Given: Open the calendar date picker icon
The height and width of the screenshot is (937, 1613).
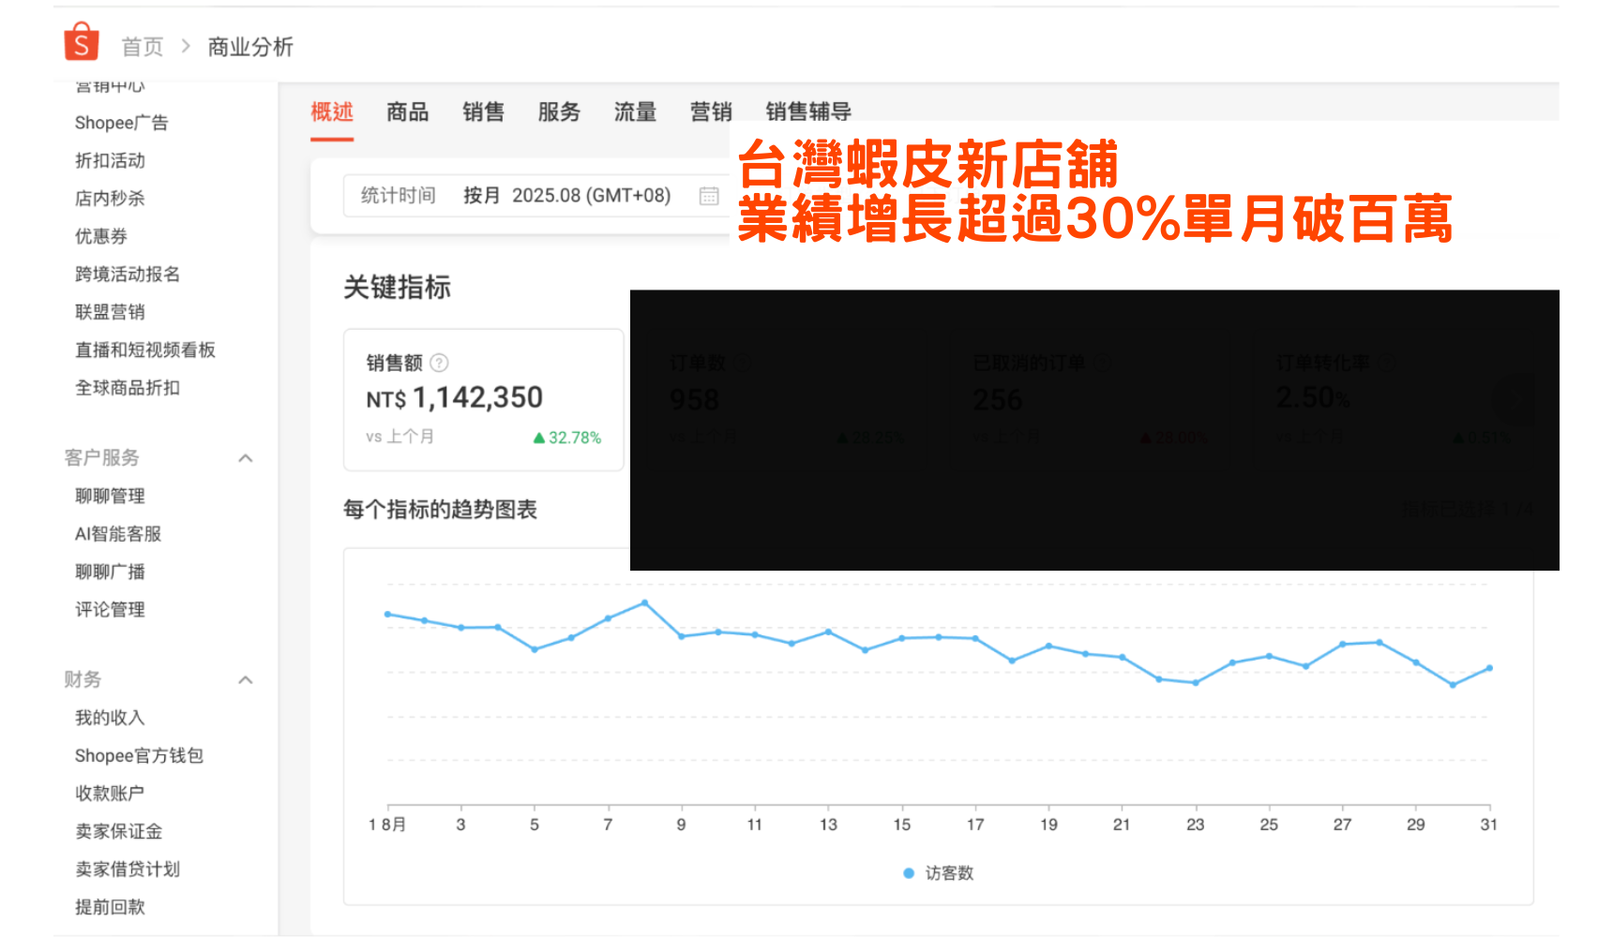Looking at the screenshot, I should (x=709, y=196).
